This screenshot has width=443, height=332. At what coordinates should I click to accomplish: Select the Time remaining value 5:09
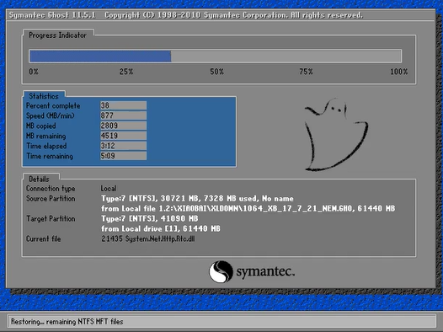(124, 156)
